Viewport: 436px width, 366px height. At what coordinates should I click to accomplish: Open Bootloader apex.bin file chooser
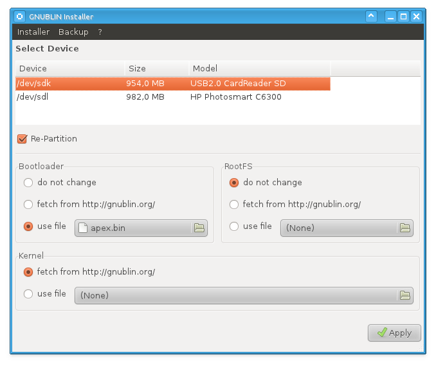[141, 228]
